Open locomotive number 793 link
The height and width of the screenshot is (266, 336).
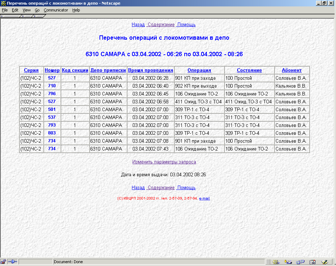click(52, 125)
